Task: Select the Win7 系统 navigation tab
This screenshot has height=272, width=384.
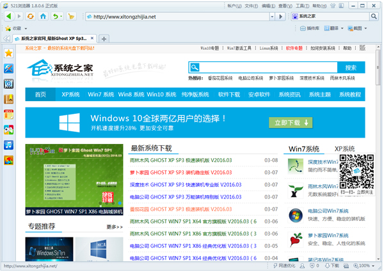Action: pos(101,95)
